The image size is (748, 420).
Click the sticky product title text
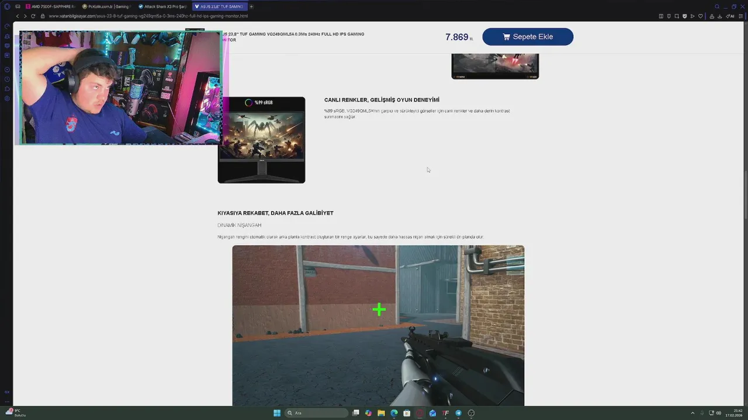pyautogui.click(x=294, y=37)
